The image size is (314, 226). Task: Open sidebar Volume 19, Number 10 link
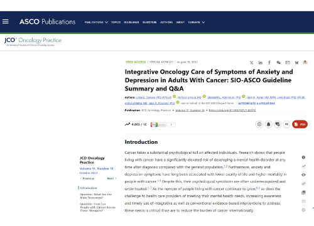97,169
